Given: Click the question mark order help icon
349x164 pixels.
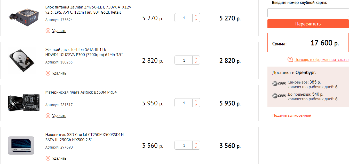Looking at the screenshot, I should pyautogui.click(x=290, y=60).
